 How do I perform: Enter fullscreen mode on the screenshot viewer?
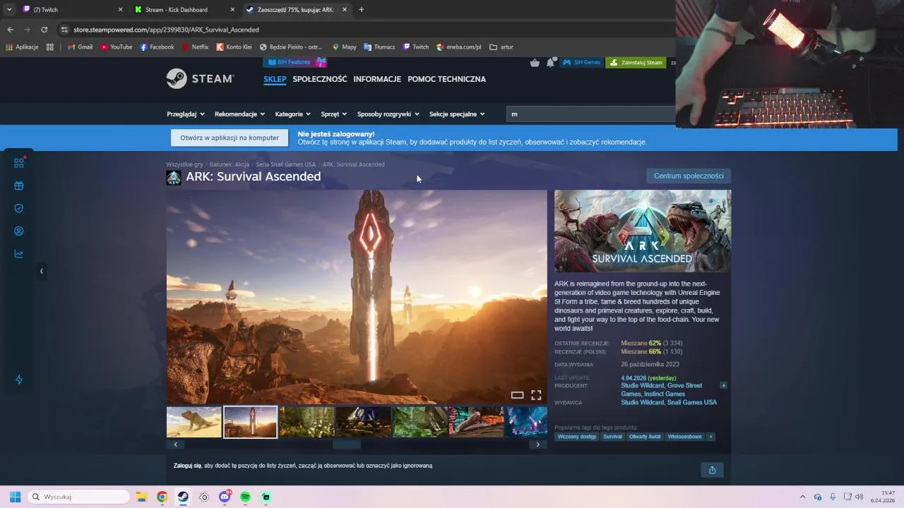[536, 395]
